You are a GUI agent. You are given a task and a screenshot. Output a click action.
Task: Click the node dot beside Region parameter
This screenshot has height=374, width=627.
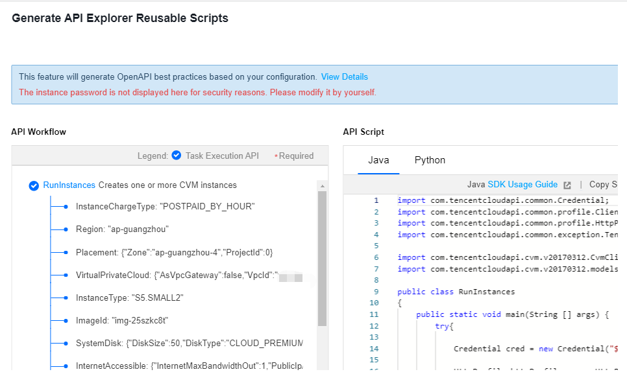pyautogui.click(x=66, y=229)
